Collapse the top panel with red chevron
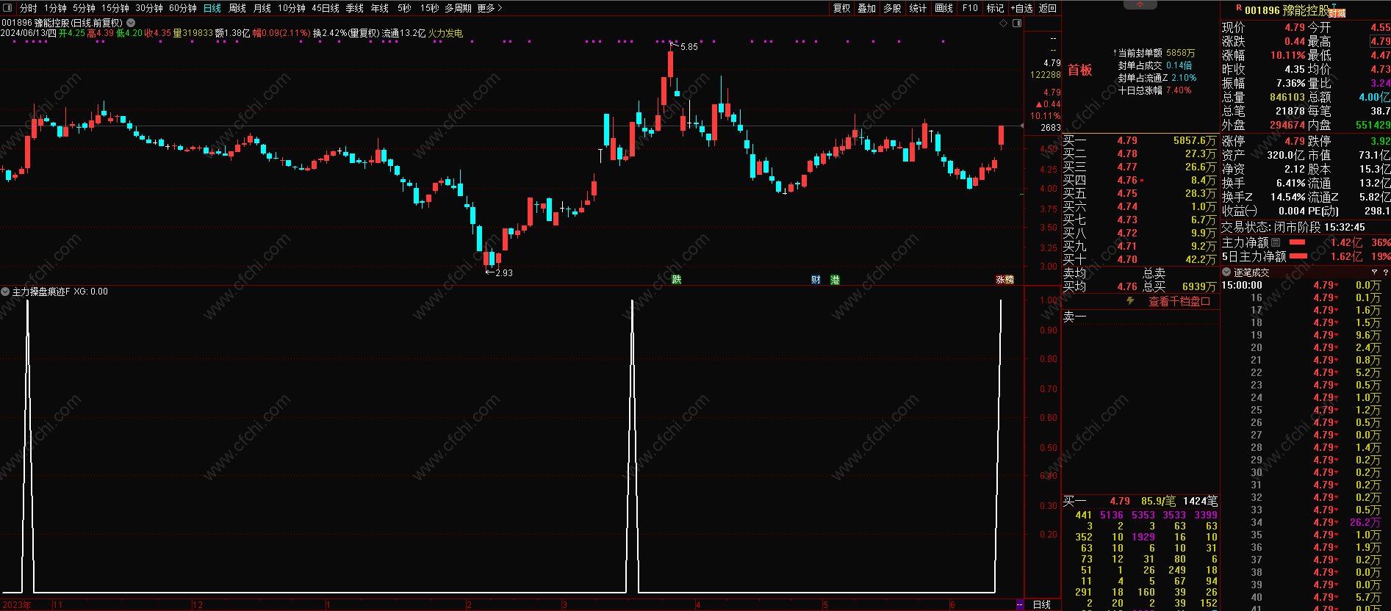 click(x=1140, y=4)
